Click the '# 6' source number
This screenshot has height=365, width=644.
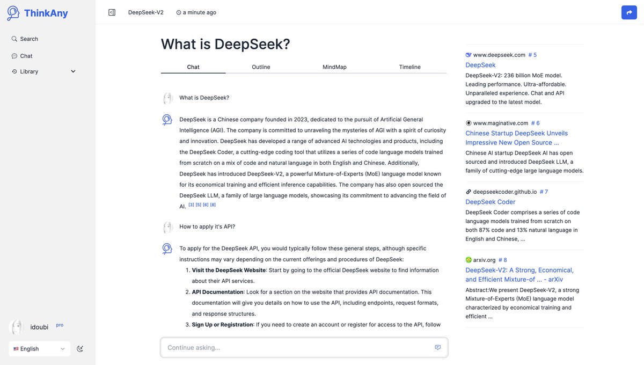point(536,123)
